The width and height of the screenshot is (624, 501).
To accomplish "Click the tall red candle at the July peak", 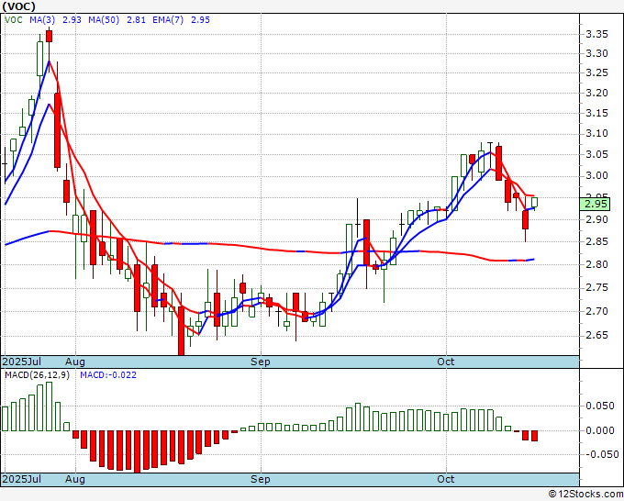I will (x=57, y=130).
